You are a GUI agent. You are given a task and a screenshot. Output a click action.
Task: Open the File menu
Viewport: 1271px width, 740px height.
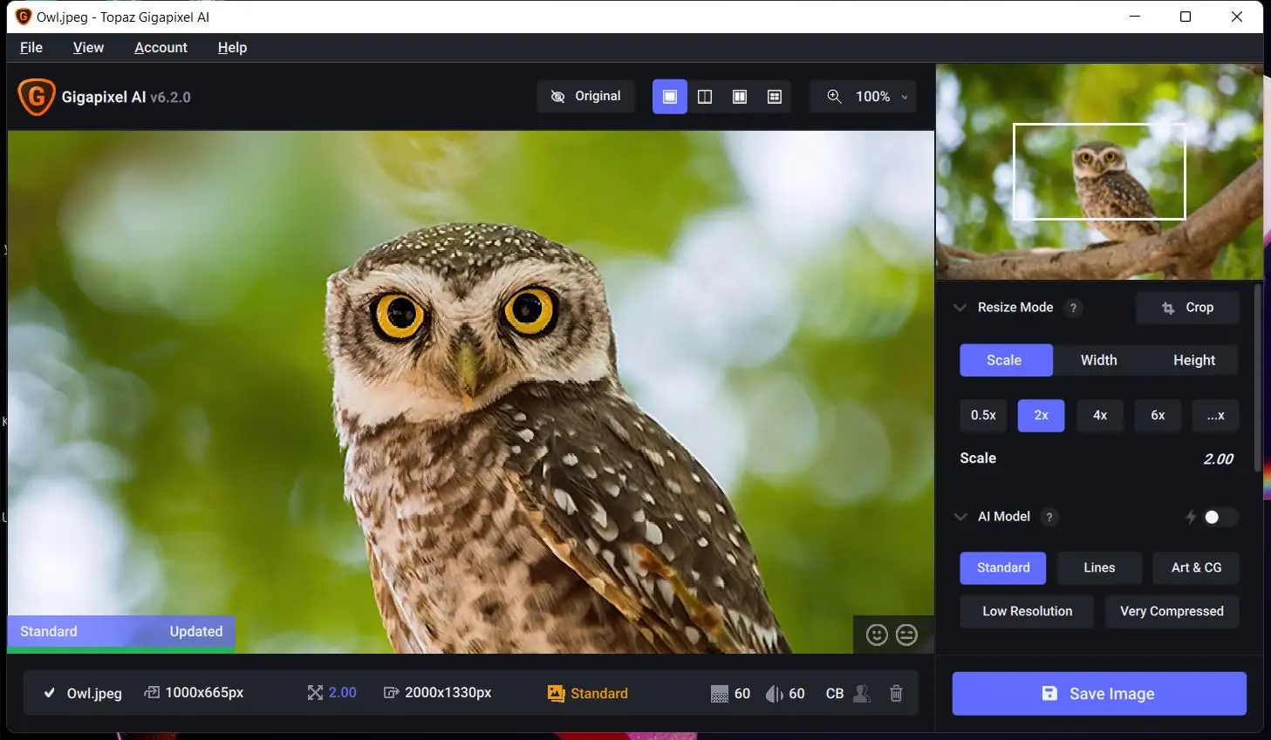[31, 48]
